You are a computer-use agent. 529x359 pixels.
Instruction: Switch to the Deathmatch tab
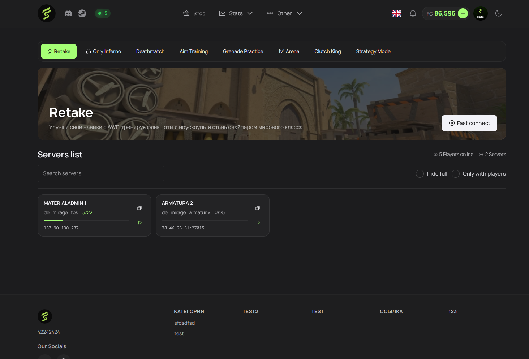coord(150,51)
